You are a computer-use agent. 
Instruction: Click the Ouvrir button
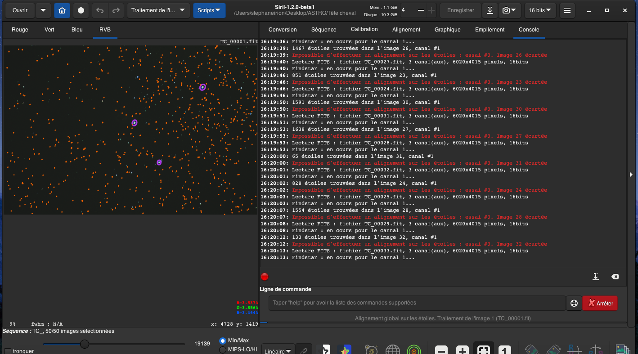click(20, 10)
